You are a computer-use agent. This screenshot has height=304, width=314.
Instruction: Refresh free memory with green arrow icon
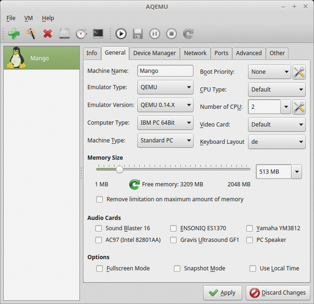point(134,184)
